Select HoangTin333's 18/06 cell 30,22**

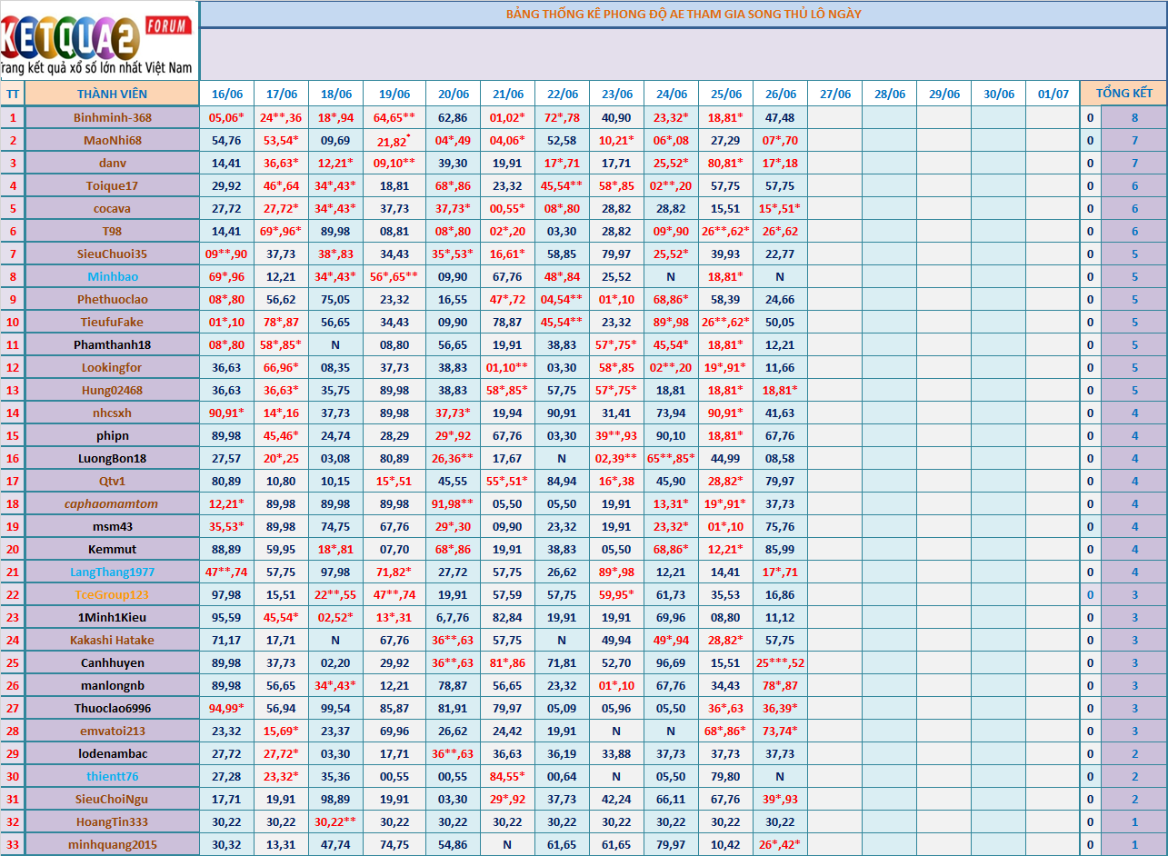(x=335, y=821)
